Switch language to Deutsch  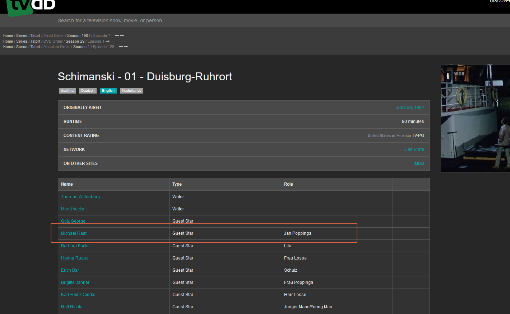[88, 91]
